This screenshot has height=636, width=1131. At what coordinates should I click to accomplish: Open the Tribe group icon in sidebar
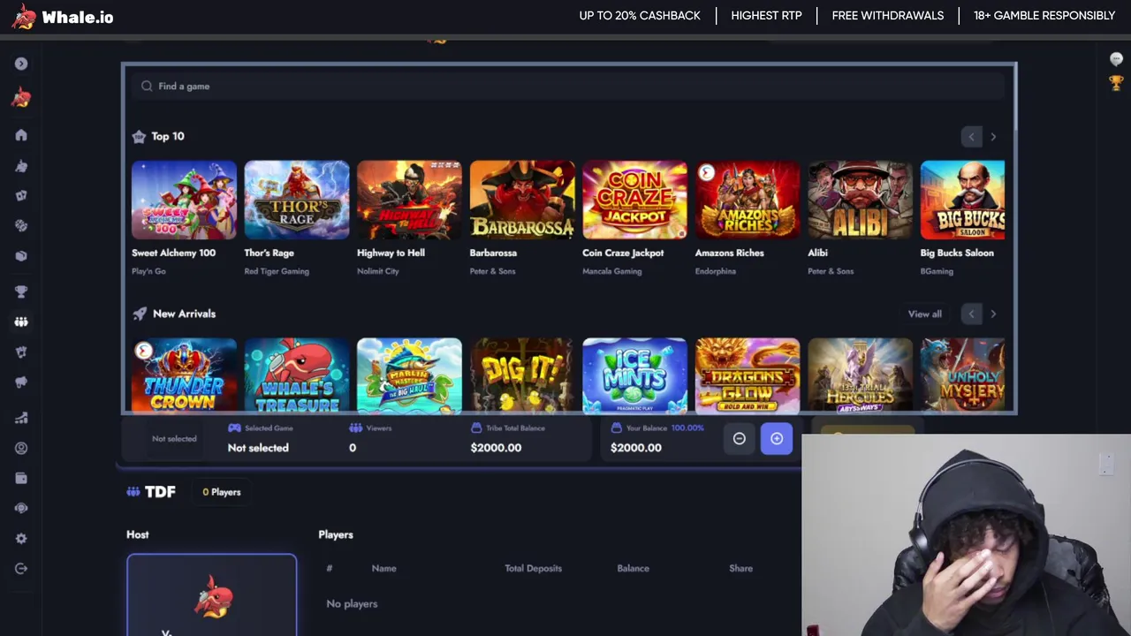click(21, 322)
